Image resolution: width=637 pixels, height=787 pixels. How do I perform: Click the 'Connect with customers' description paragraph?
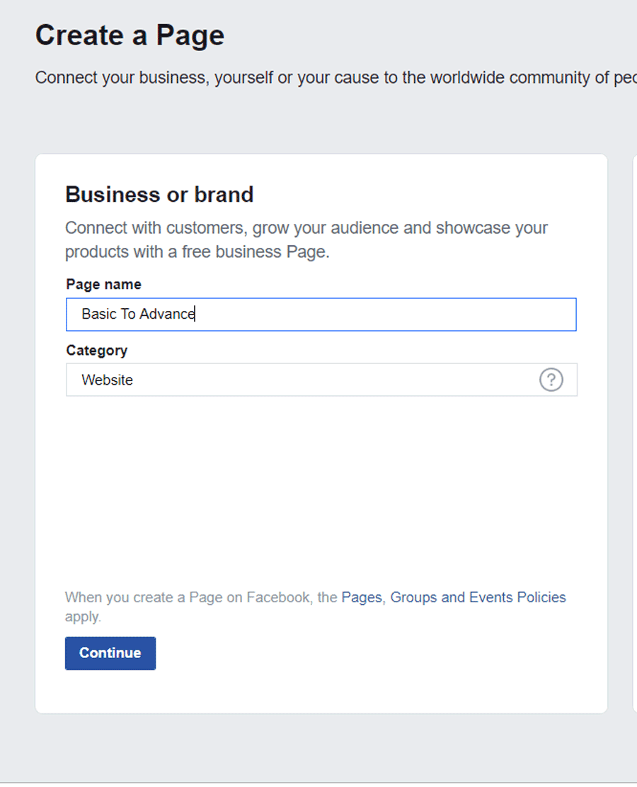click(306, 239)
